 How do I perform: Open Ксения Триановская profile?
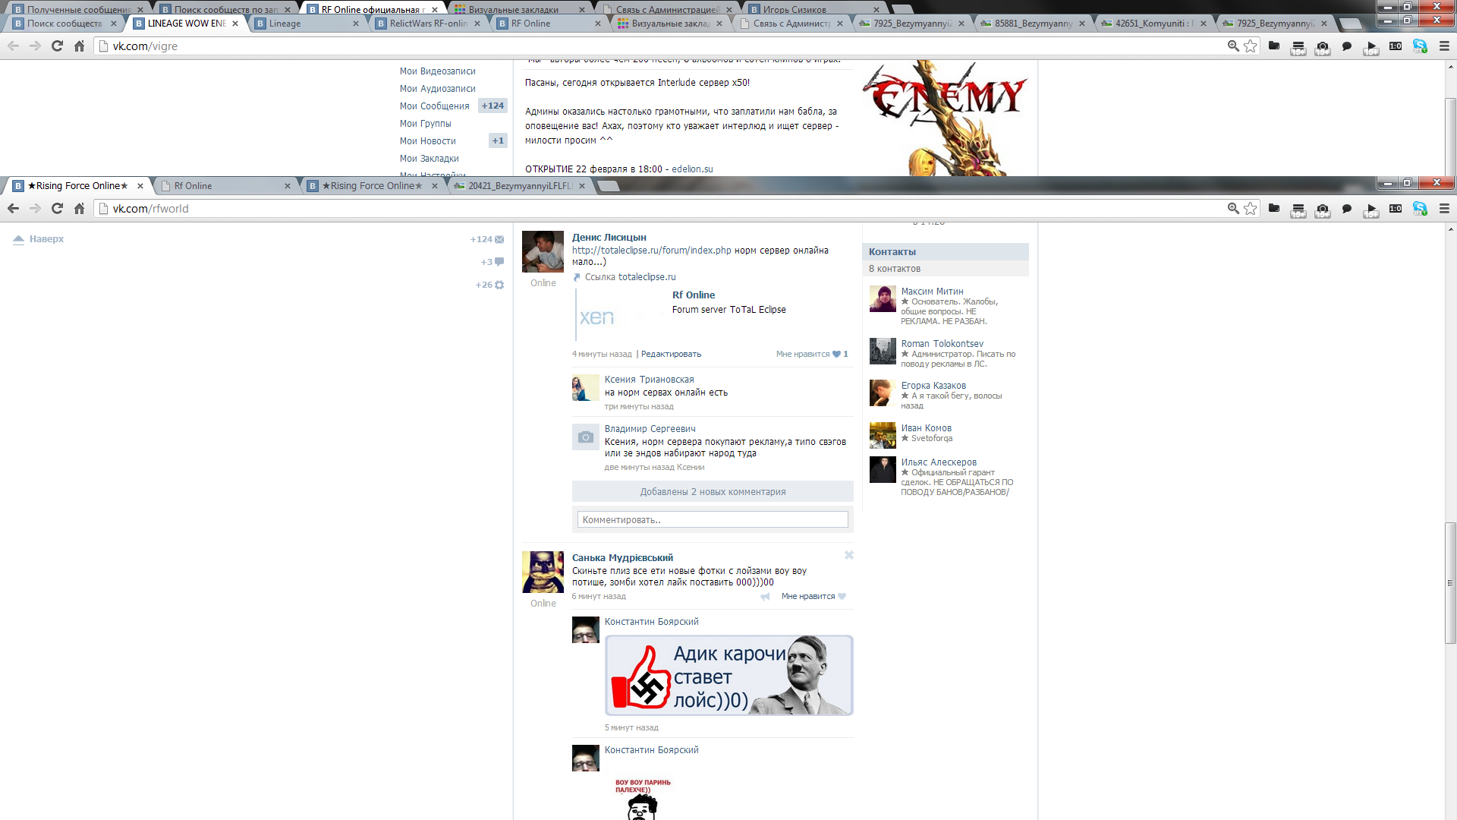pos(649,380)
